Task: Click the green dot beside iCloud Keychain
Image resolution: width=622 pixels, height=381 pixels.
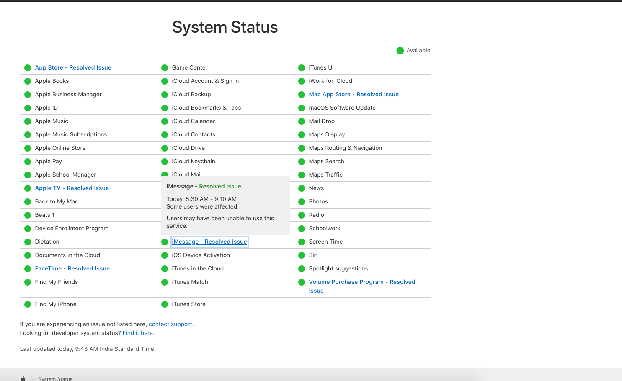Action: point(165,162)
